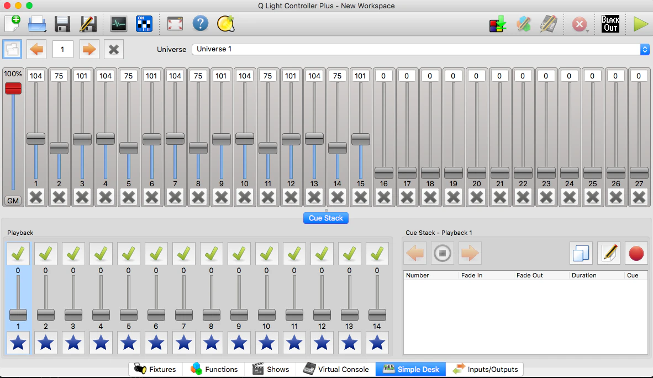Open the Universe 1 dropdown
653x378 pixels.
click(x=420, y=49)
